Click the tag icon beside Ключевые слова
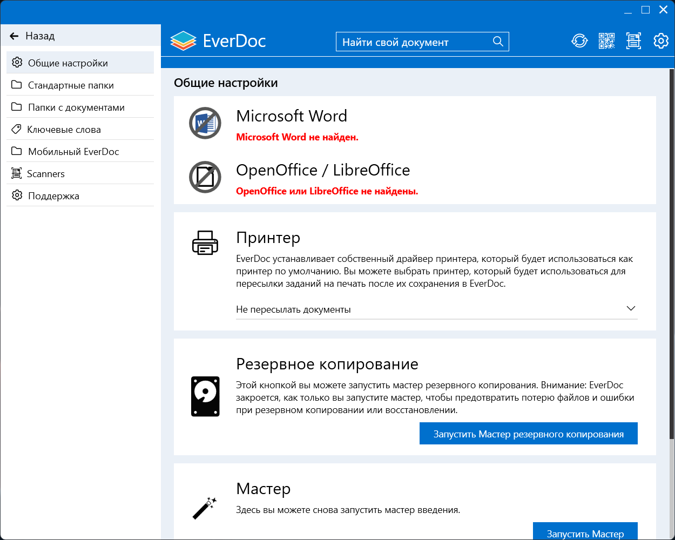Image resolution: width=675 pixels, height=540 pixels. [x=17, y=129]
